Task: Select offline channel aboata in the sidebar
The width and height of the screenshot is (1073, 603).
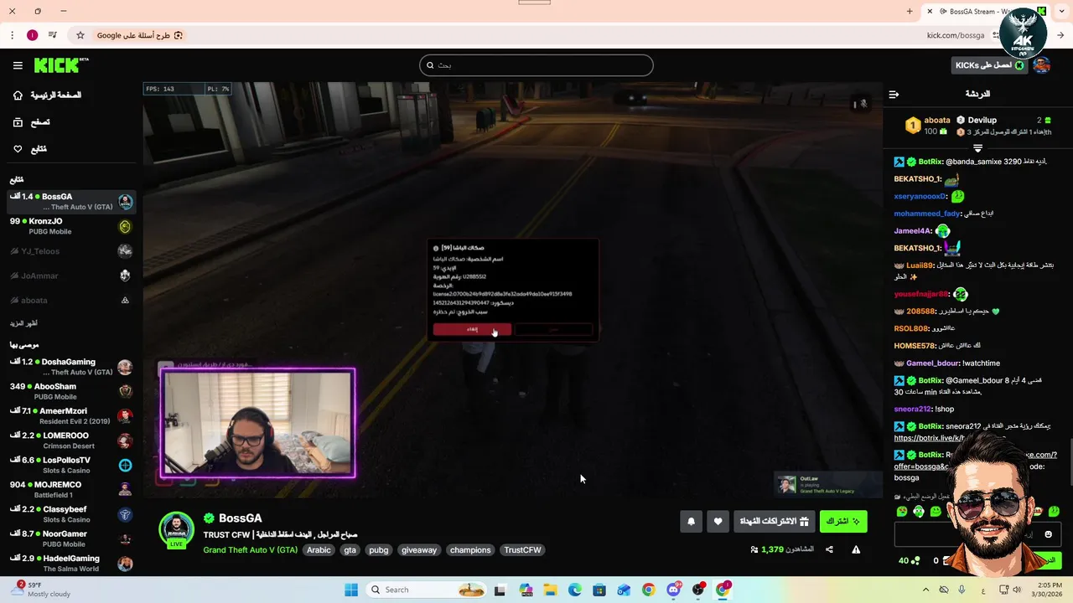Action: 71,300
